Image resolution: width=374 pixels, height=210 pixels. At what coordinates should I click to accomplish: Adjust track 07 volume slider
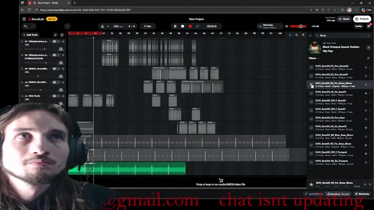click(x=44, y=49)
